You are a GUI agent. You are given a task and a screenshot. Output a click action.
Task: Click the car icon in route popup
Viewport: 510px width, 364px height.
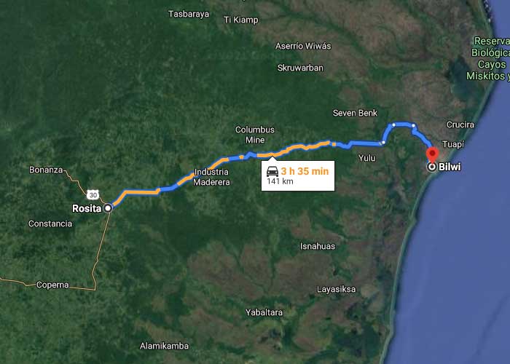(272, 171)
